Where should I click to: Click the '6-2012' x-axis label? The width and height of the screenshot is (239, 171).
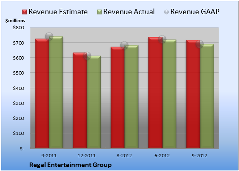[x=162, y=156]
